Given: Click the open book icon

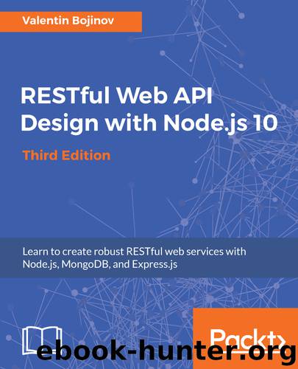Looking at the screenshot, I should tap(42, 341).
